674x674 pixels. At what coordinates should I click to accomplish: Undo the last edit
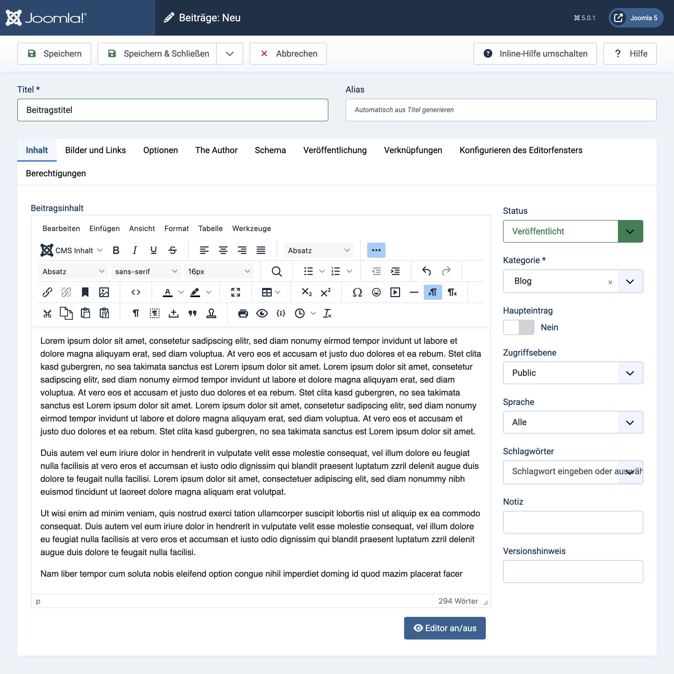pyautogui.click(x=427, y=271)
